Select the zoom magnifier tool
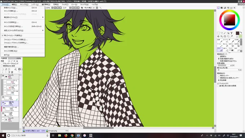245x138 pixels. (x=222, y=36)
